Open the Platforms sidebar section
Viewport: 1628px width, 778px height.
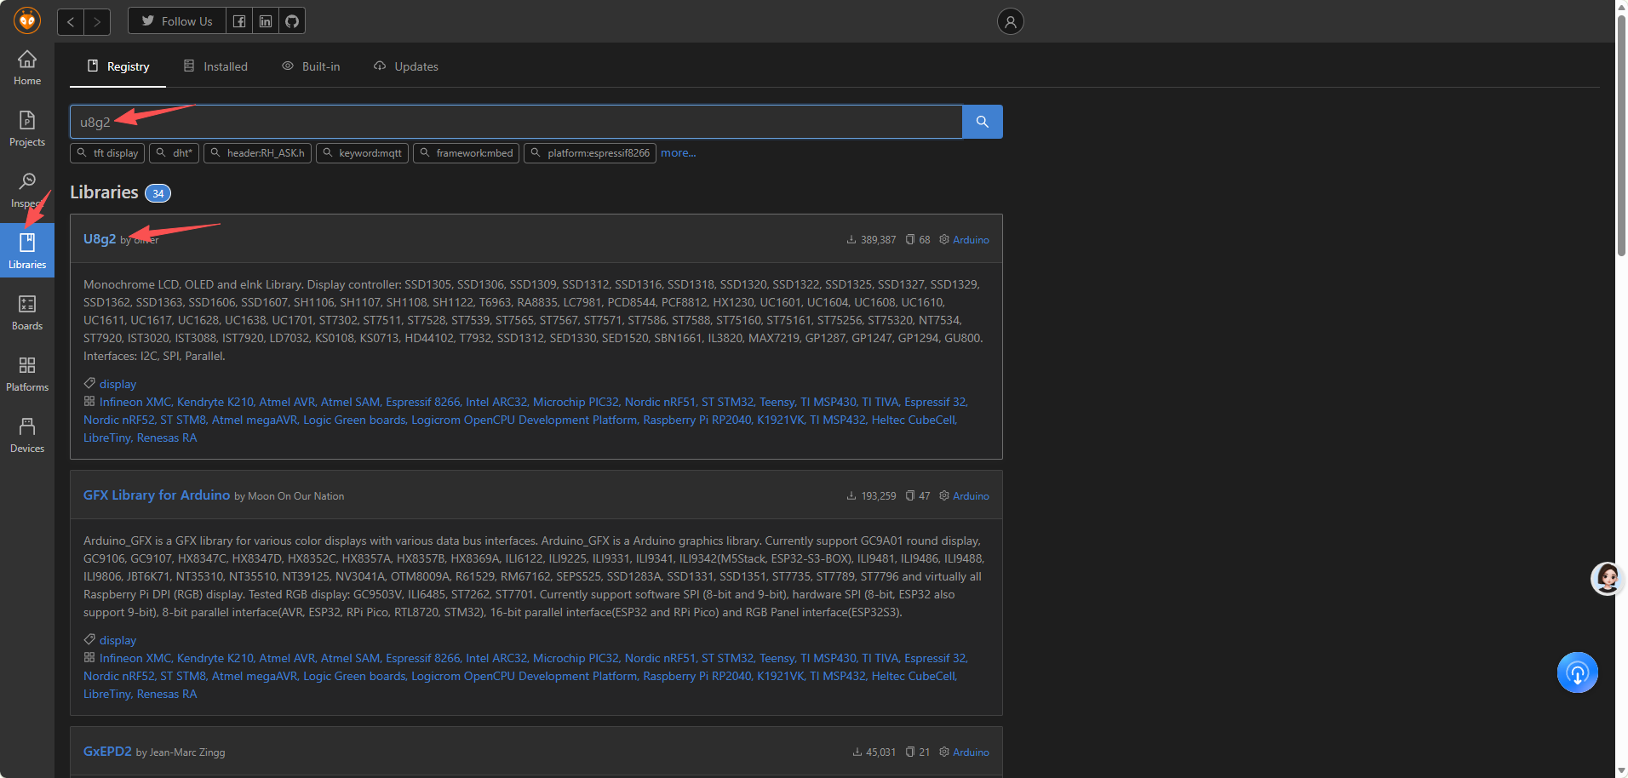pos(27,375)
